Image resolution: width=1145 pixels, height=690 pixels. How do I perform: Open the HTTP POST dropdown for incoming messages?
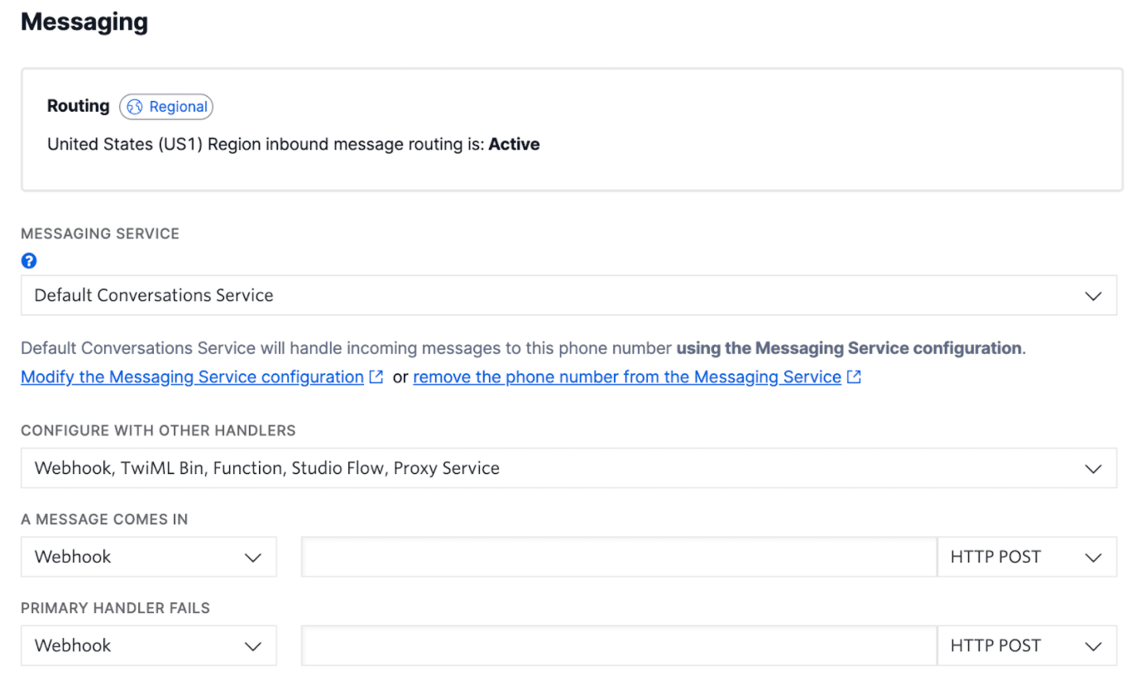point(1026,557)
